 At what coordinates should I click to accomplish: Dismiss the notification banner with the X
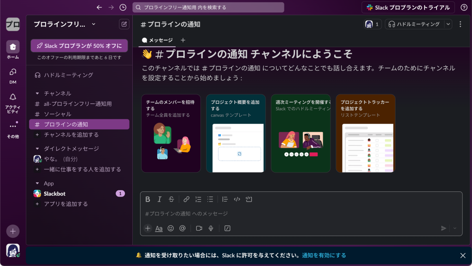tap(463, 255)
